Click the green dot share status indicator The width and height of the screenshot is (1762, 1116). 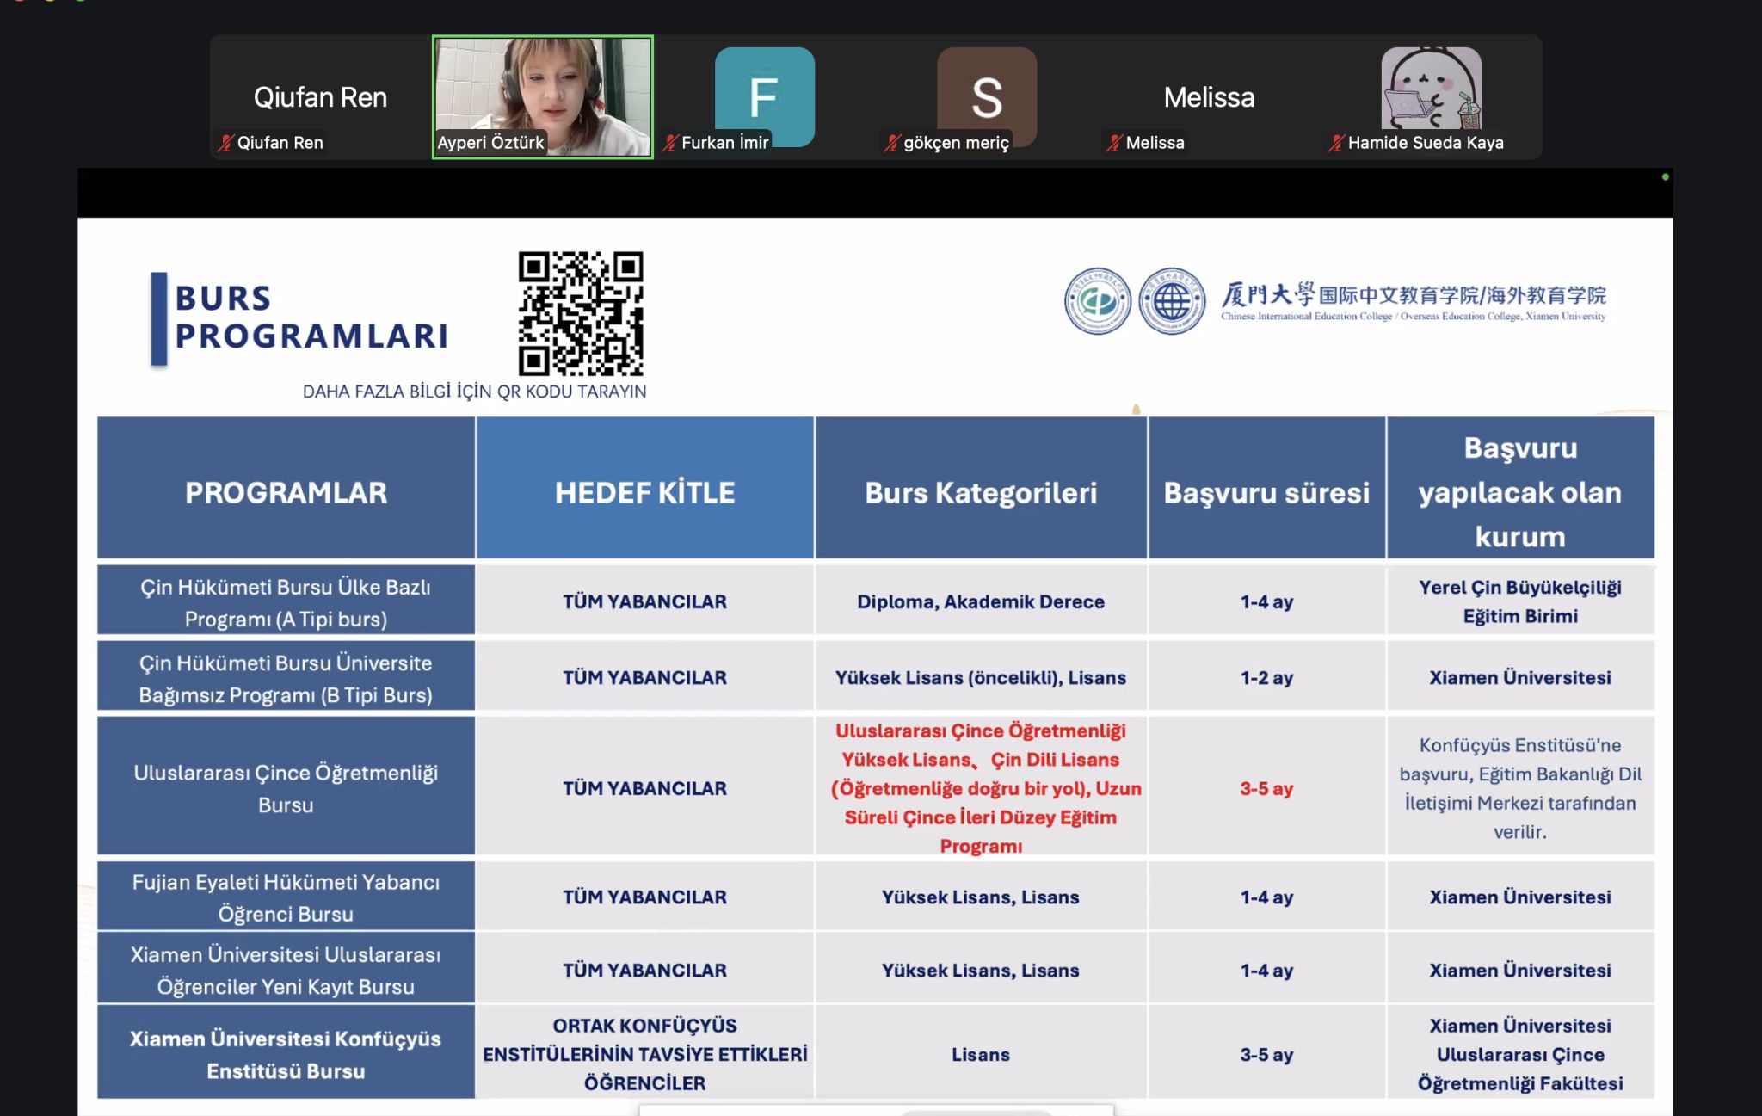tap(1666, 176)
